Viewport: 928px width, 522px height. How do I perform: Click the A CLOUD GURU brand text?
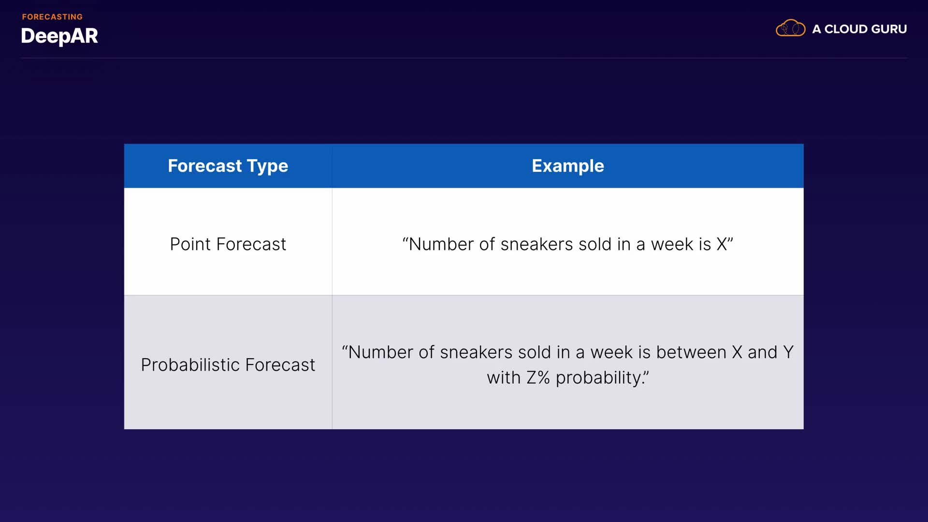859,29
